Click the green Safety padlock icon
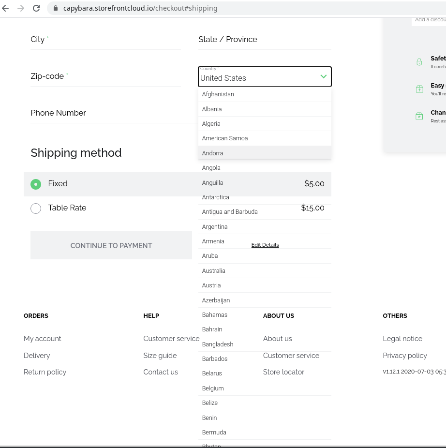Image resolution: width=446 pixels, height=448 pixels. coord(419,61)
